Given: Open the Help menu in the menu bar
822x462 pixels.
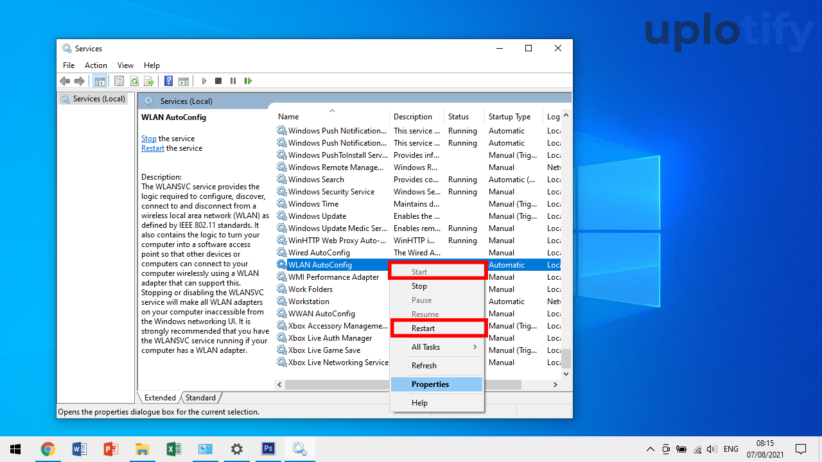Looking at the screenshot, I should [x=152, y=65].
